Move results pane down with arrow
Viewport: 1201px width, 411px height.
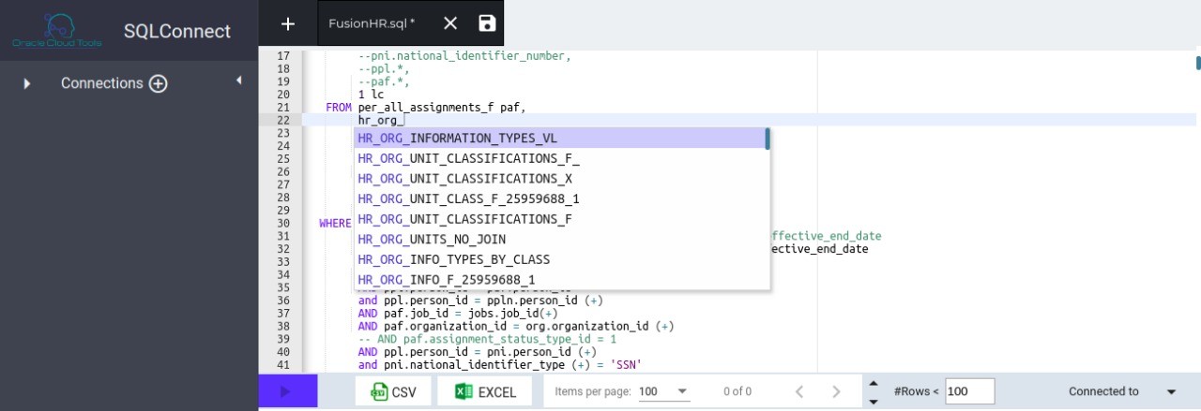click(x=874, y=401)
